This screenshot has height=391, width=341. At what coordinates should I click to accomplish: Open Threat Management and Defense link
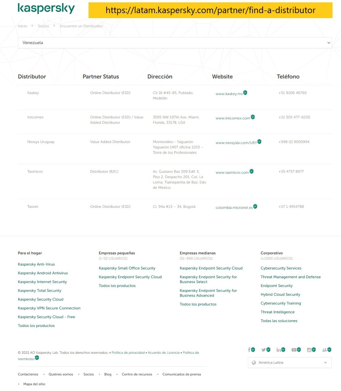pyautogui.click(x=291, y=277)
